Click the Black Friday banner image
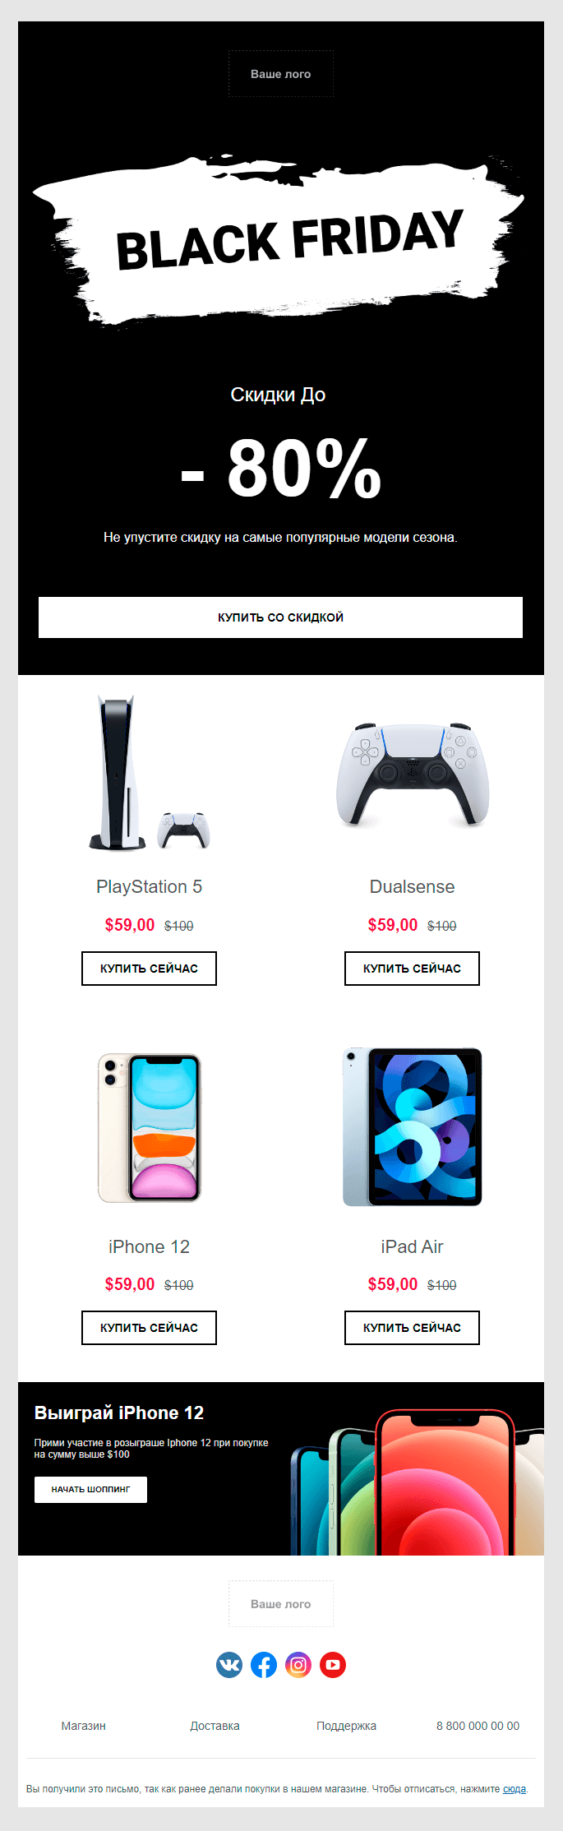 tap(281, 238)
